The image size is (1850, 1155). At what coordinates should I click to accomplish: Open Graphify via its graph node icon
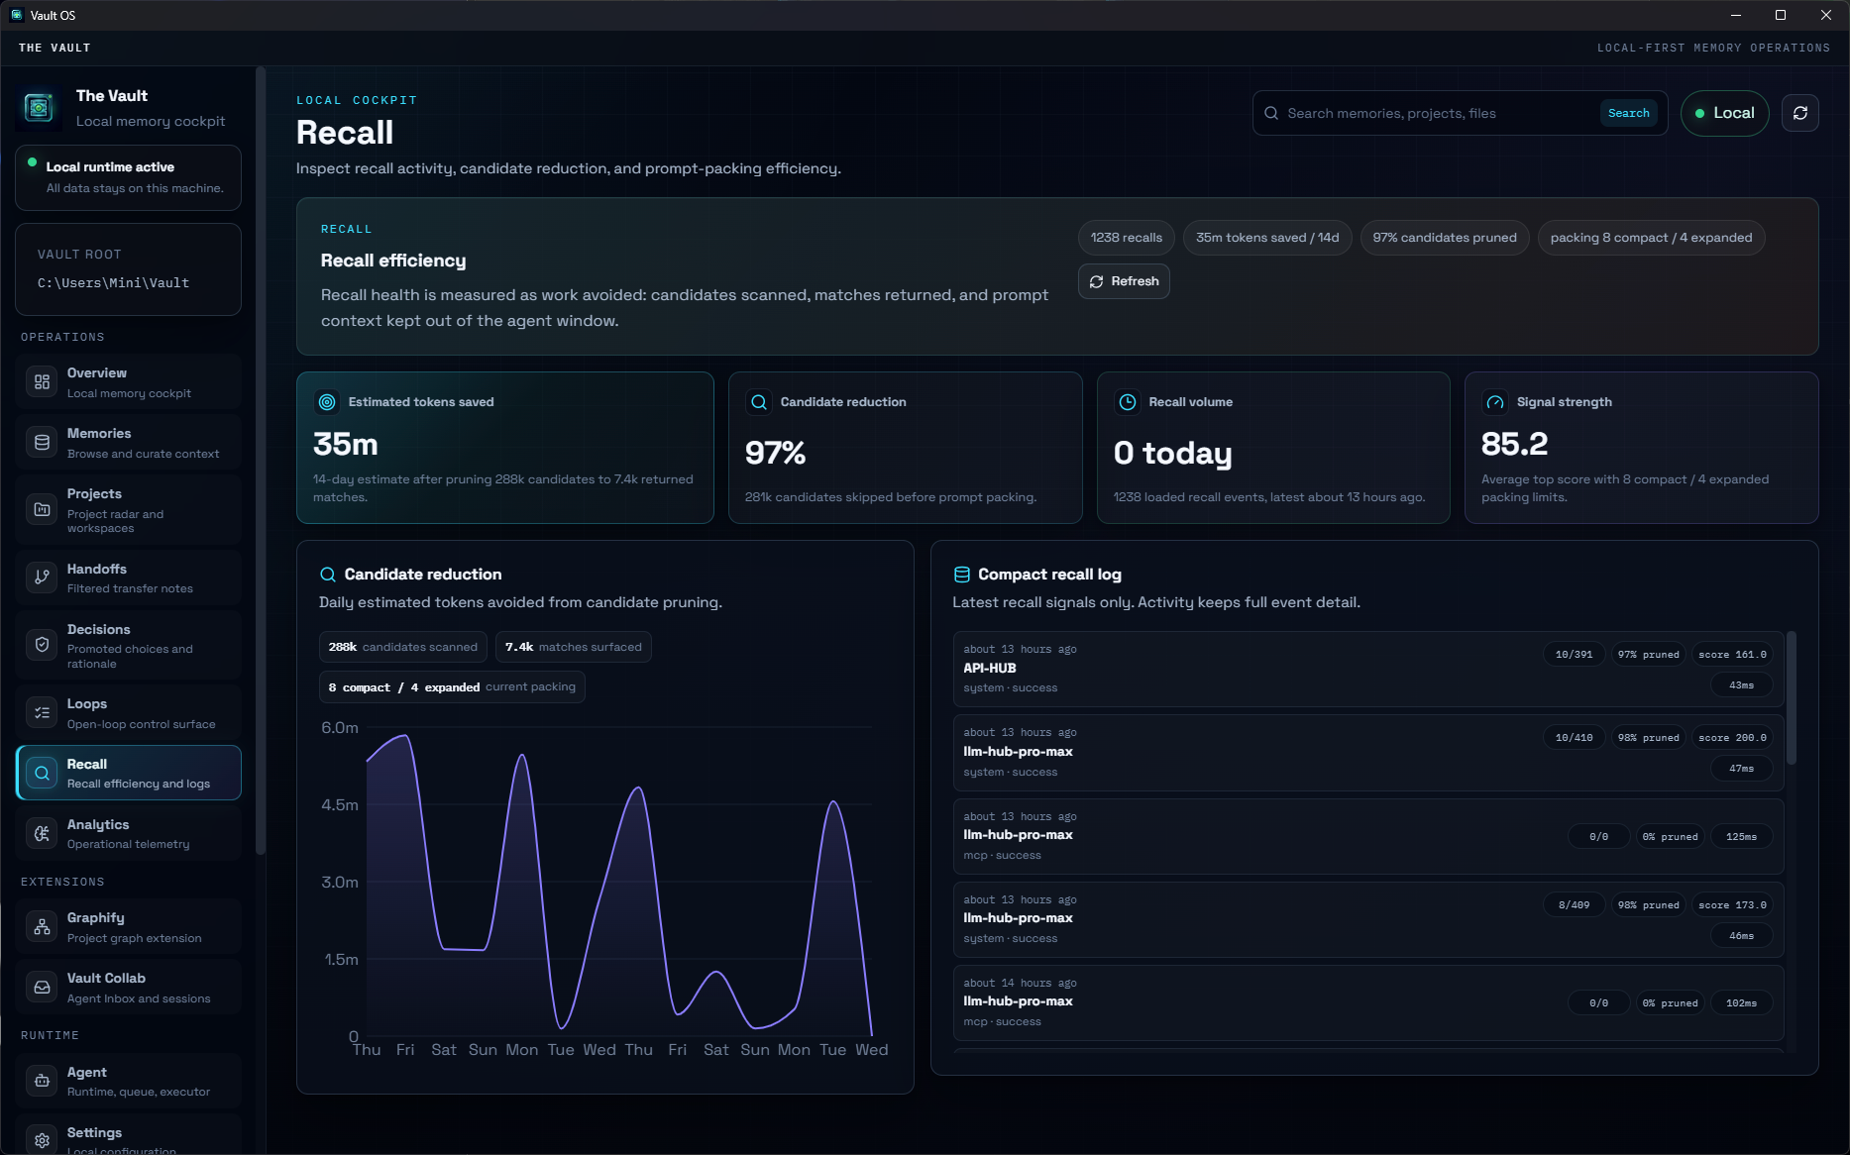[42, 927]
